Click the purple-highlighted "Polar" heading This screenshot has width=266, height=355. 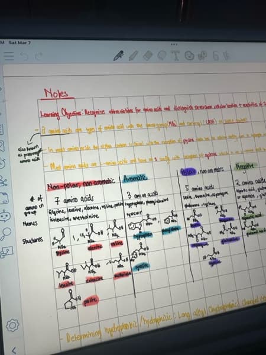tap(188, 172)
